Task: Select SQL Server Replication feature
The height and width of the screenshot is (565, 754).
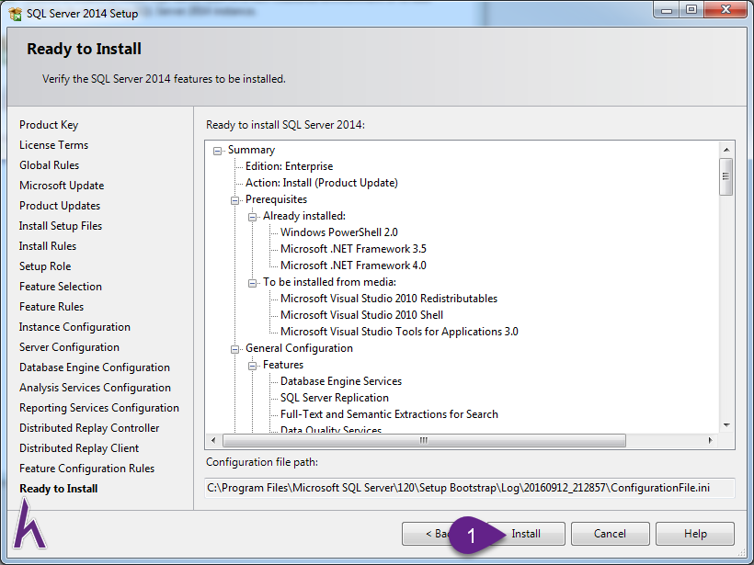Action: [334, 398]
